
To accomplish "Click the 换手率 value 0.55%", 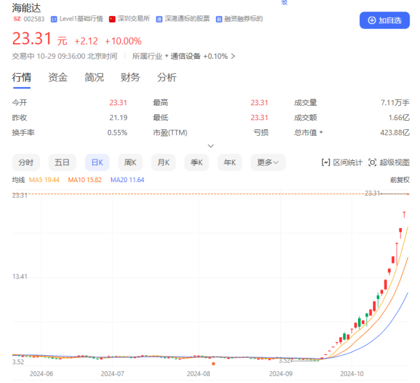I will pyautogui.click(x=118, y=132).
